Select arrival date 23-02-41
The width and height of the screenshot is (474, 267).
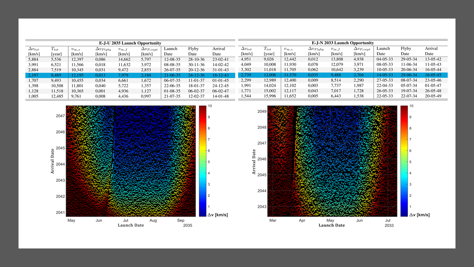pyautogui.click(x=221, y=59)
